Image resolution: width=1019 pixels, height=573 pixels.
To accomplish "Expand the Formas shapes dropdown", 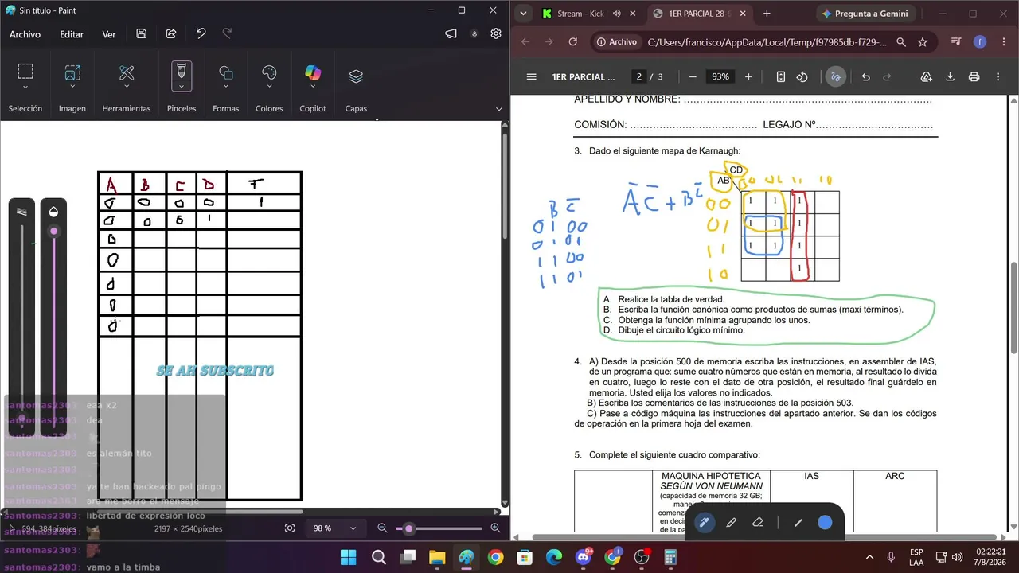I will [226, 86].
